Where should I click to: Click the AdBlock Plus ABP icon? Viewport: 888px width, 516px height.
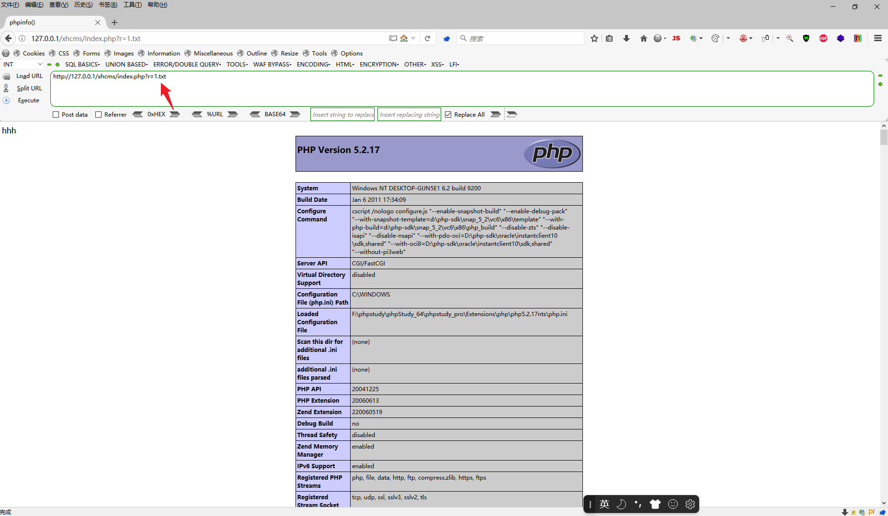pyautogui.click(x=823, y=38)
